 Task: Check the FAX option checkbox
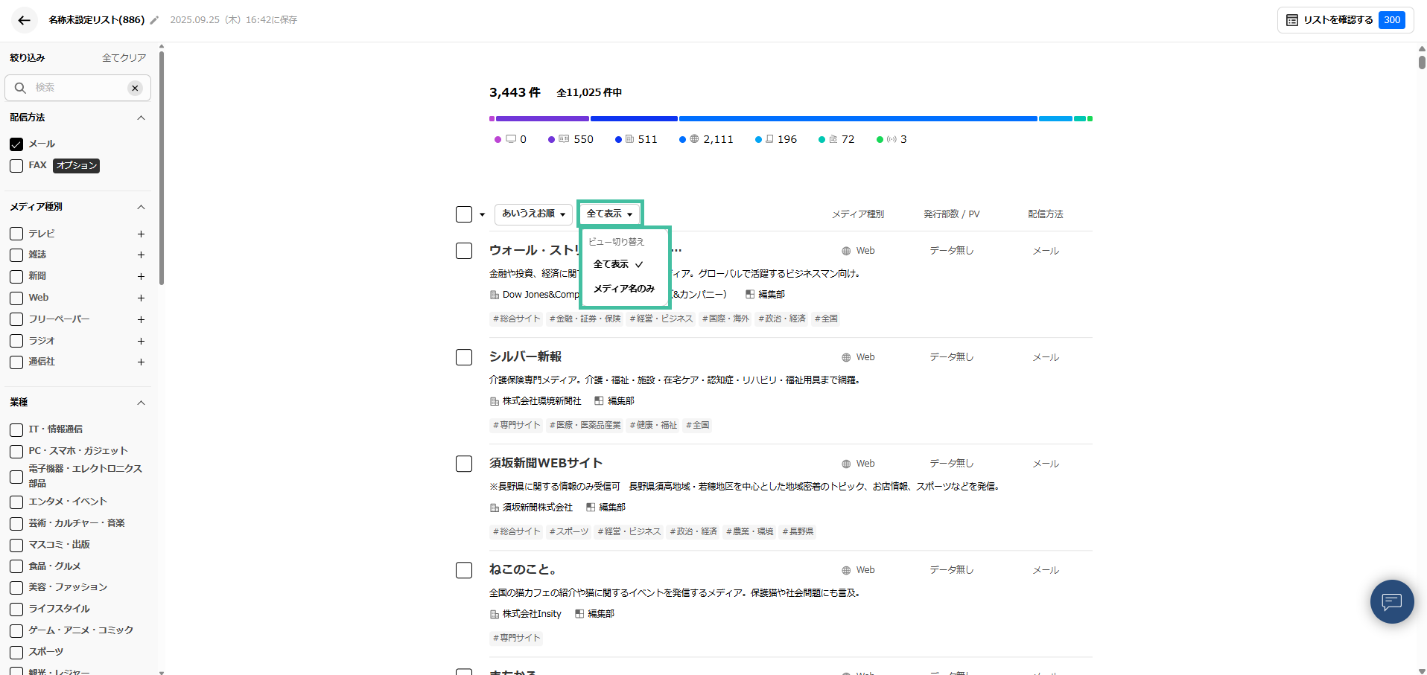(16, 165)
